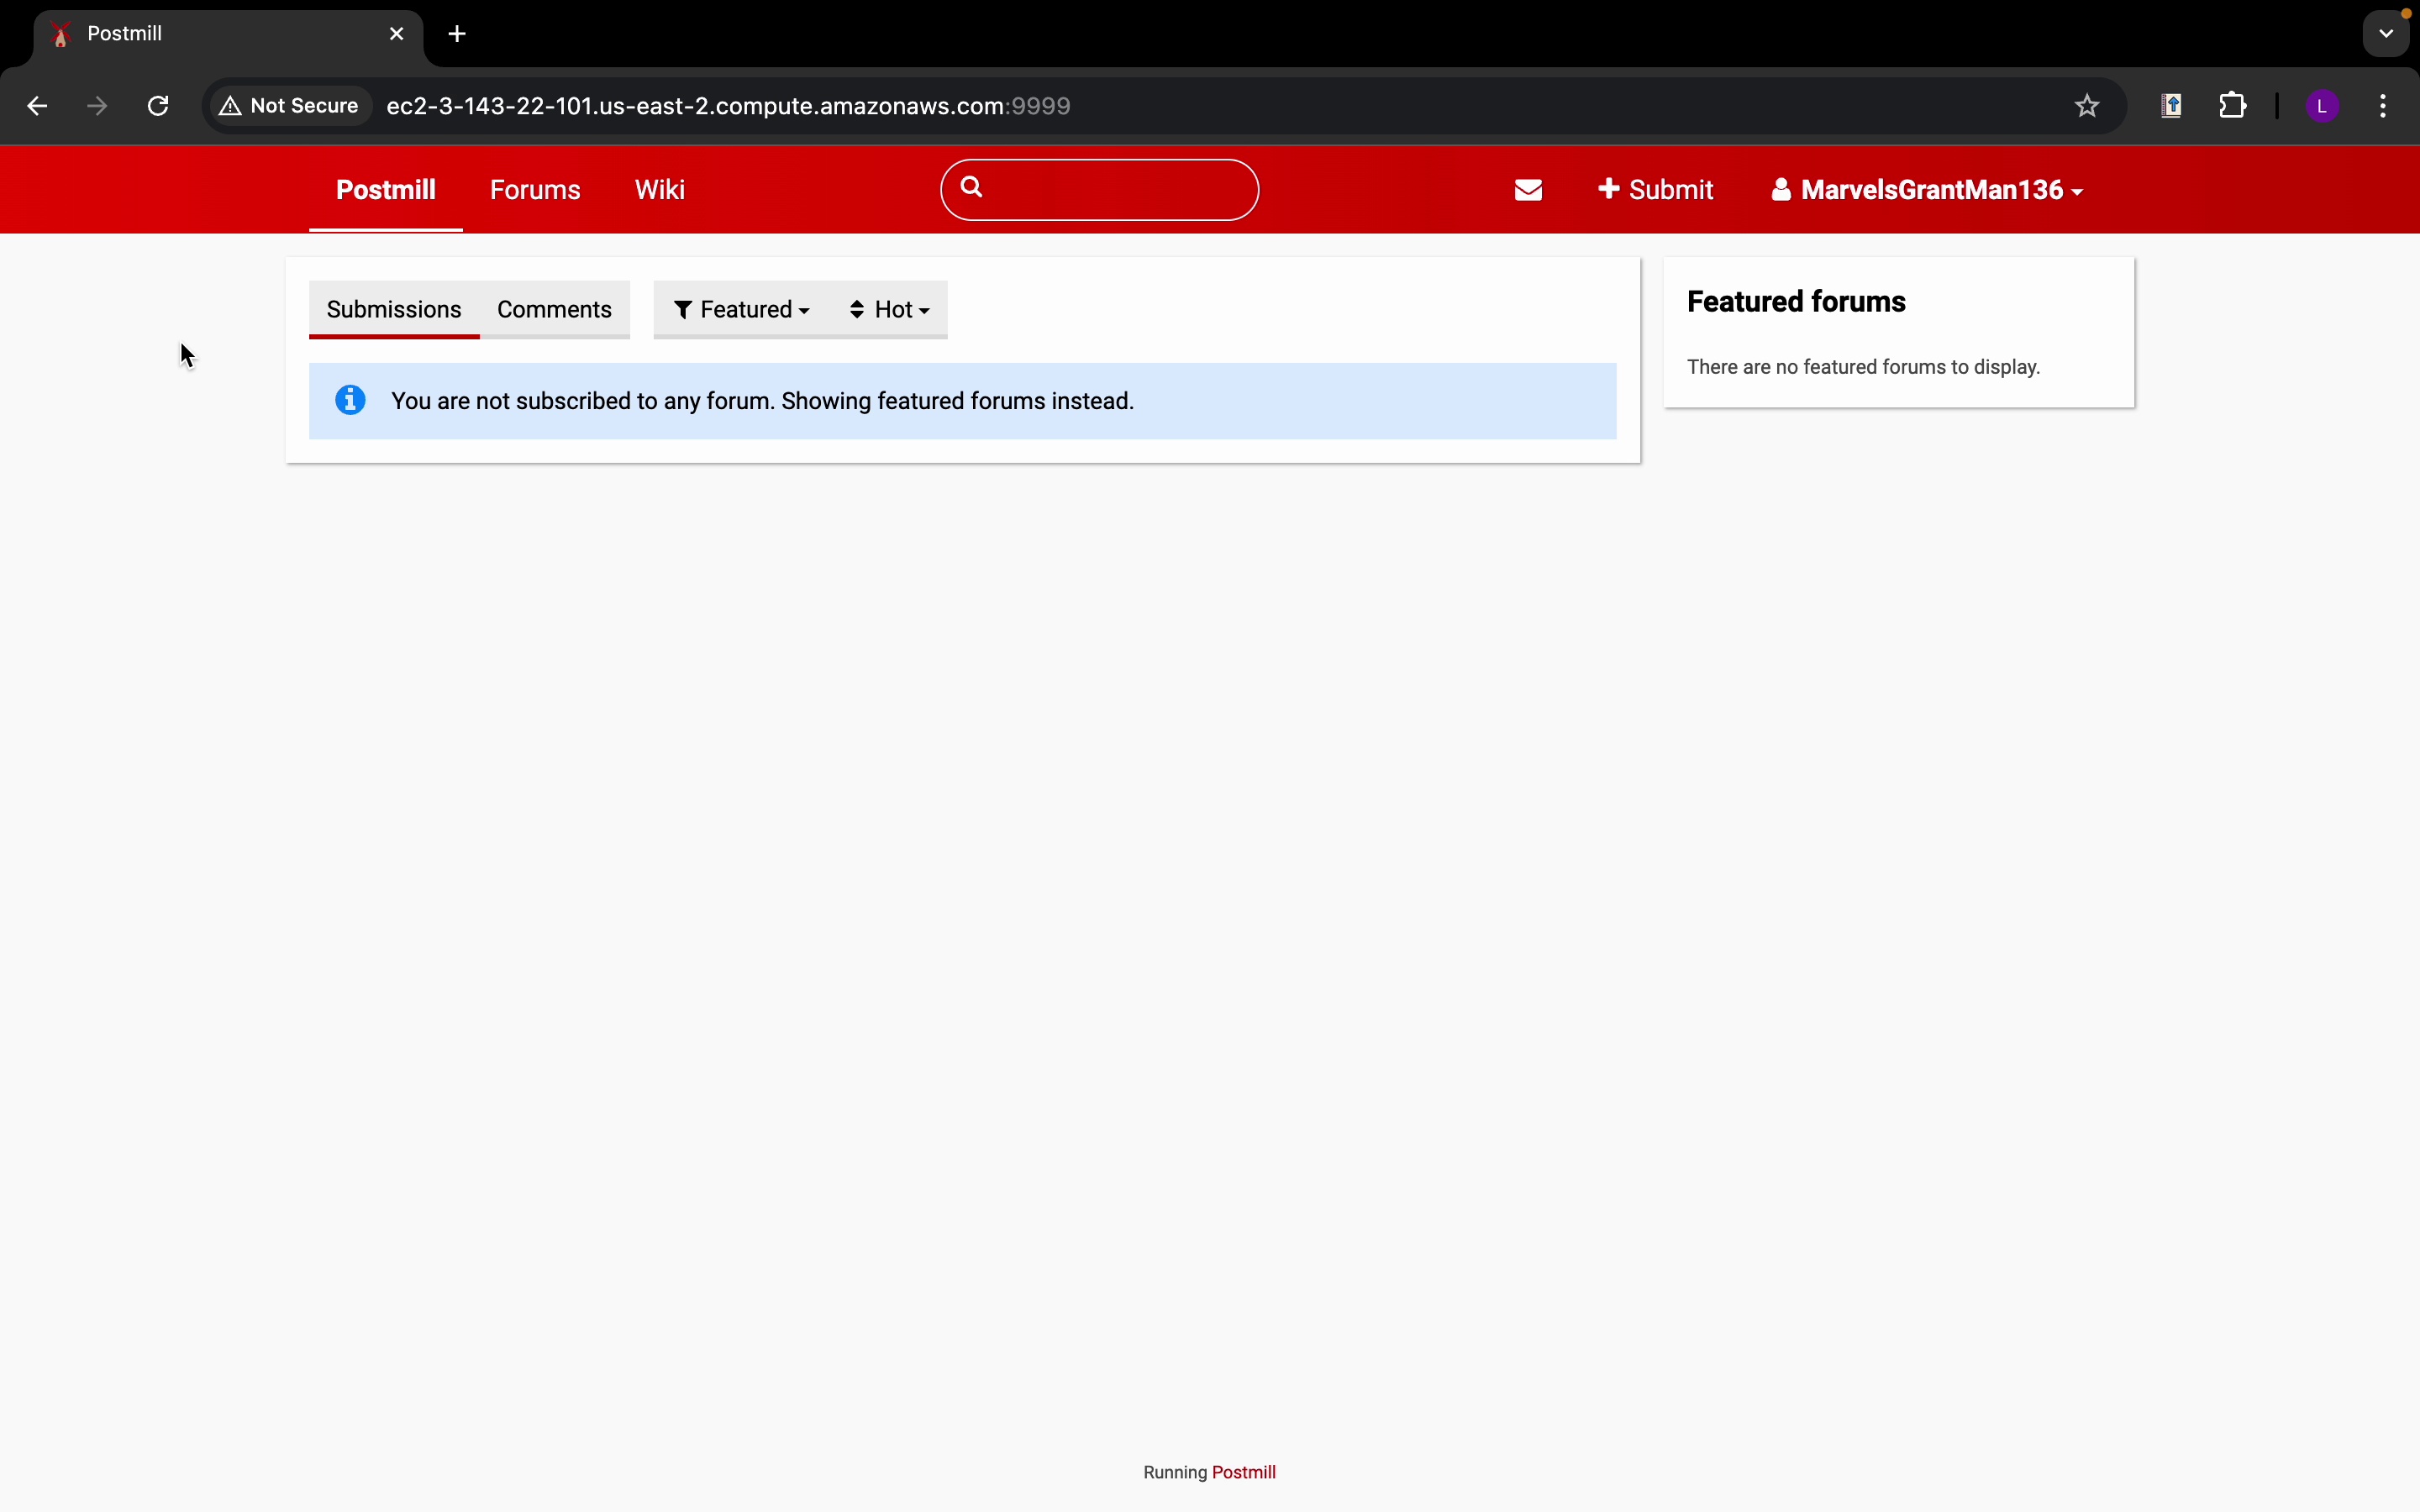Open a new browser tab
Screen dimensions: 2420x1512
click(457, 34)
